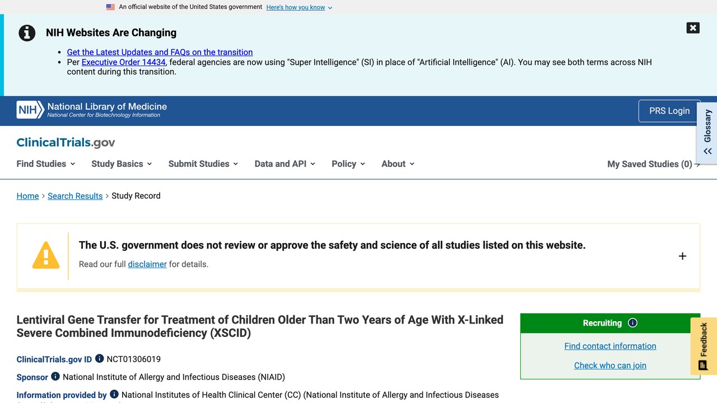Image resolution: width=717 pixels, height=403 pixels.
Task: Click the PRS Login button
Action: point(669,111)
